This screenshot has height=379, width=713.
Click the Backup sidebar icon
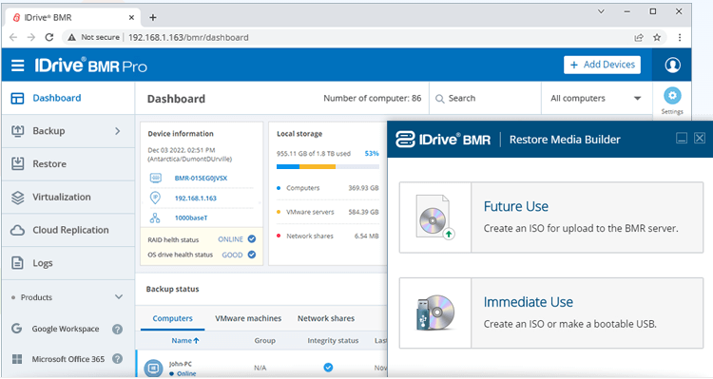17,131
